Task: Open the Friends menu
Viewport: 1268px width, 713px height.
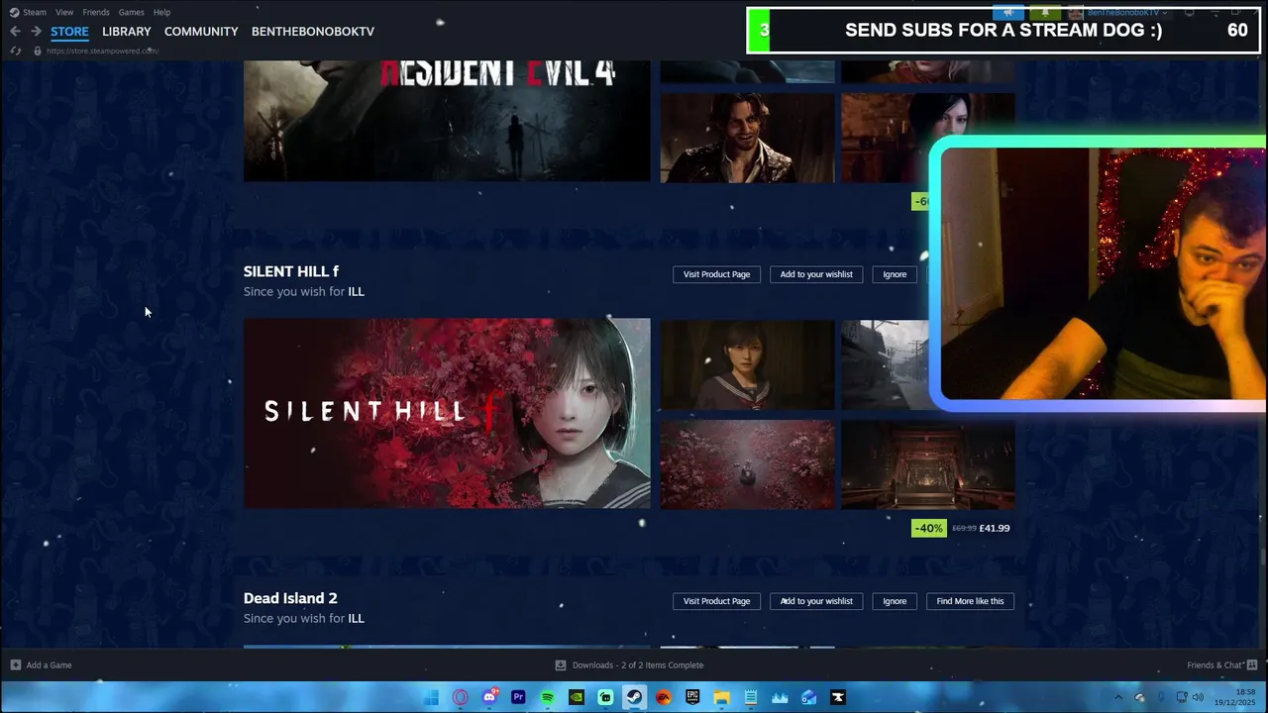Action: point(96,12)
